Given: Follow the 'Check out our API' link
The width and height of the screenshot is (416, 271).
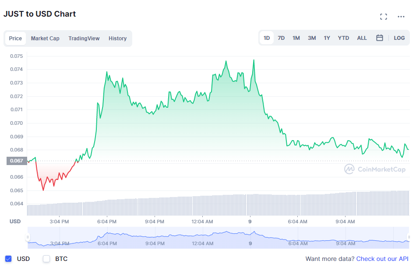Looking at the screenshot, I should 382,259.
